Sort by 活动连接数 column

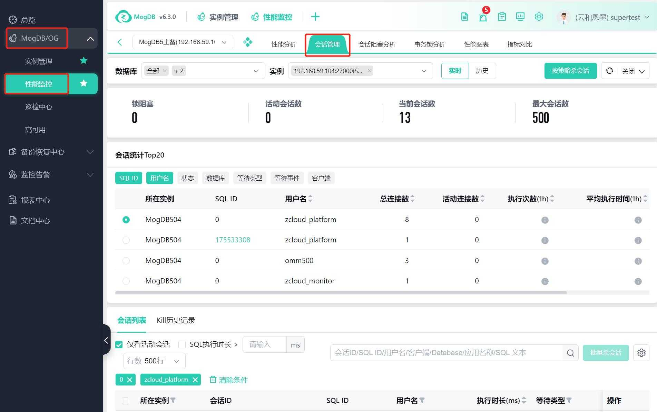tap(482, 199)
